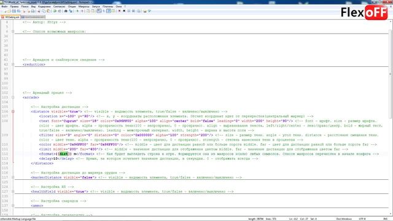Click the INS indicator in status bar
The height and width of the screenshot is (221, 393).
pos(385,219)
